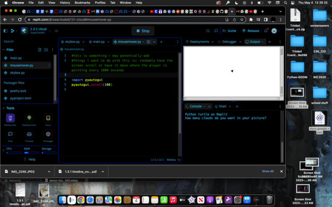This screenshot has height=207, width=332.
Task: Open IMG_2249.JPEG download options chevron
Action: click(x=49, y=171)
